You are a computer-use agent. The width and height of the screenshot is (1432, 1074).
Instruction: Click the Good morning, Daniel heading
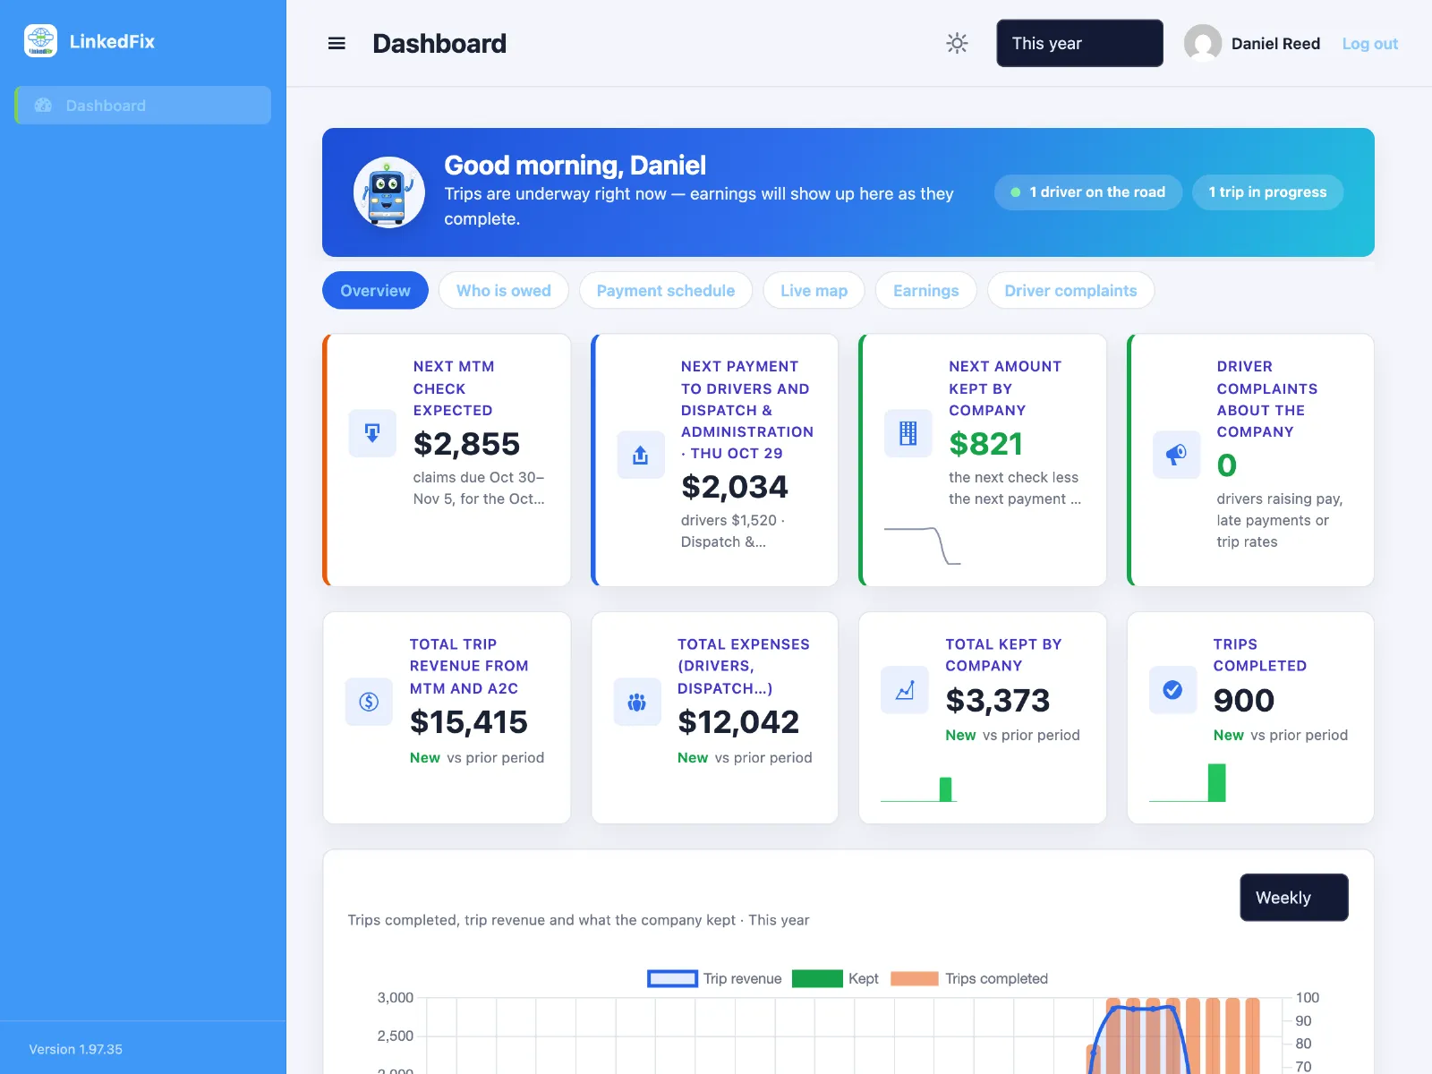(575, 166)
